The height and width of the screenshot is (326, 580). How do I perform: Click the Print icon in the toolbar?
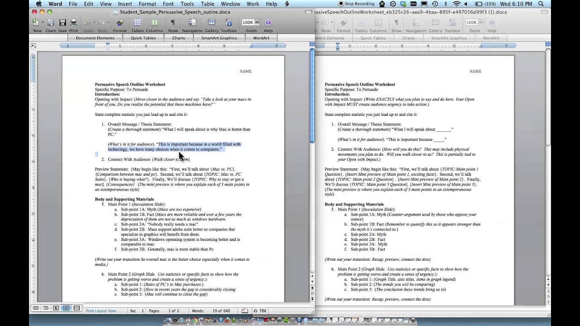tap(73, 23)
